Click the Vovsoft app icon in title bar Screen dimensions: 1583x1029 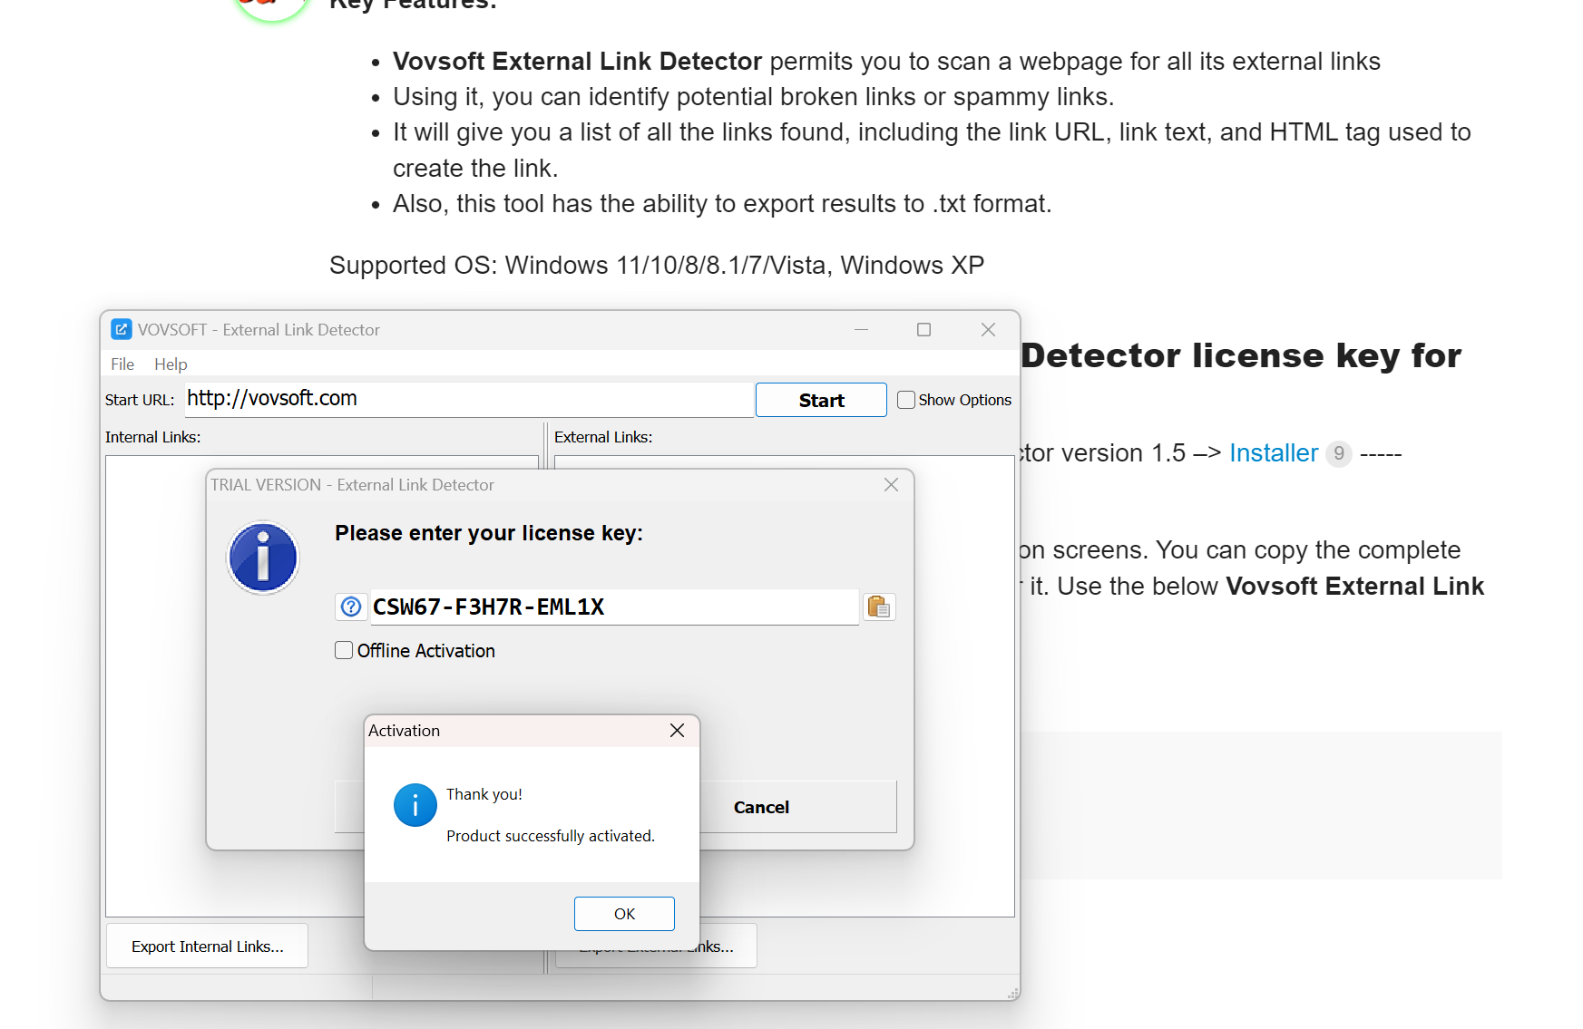122,329
